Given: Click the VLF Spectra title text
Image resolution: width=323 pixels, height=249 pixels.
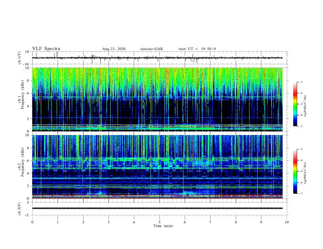Looking at the screenshot, I should pyautogui.click(x=46, y=49).
